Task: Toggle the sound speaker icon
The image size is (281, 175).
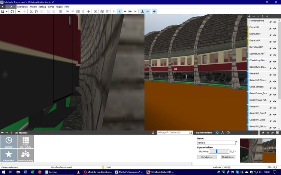Action: click(x=154, y=12)
